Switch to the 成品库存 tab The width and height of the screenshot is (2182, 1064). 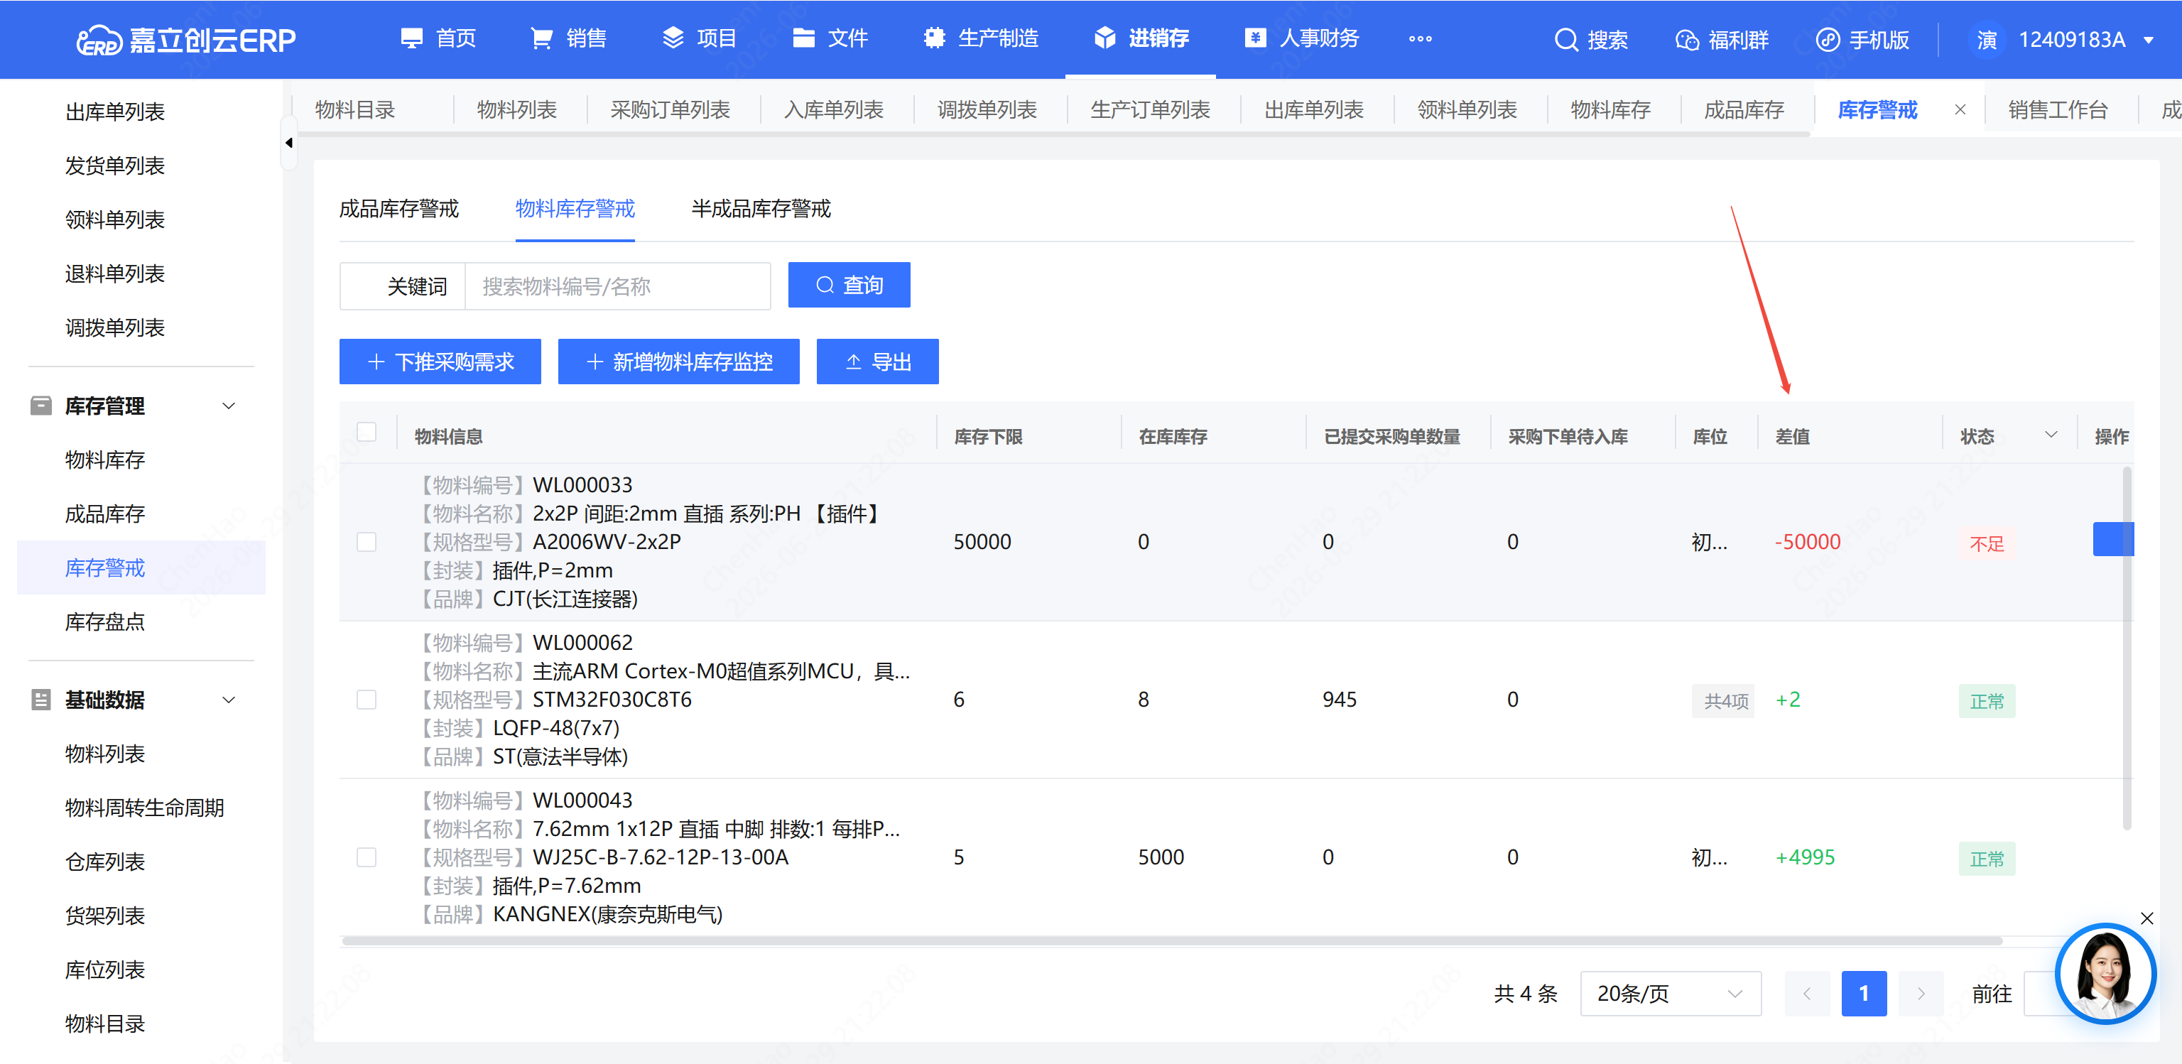(x=1744, y=110)
